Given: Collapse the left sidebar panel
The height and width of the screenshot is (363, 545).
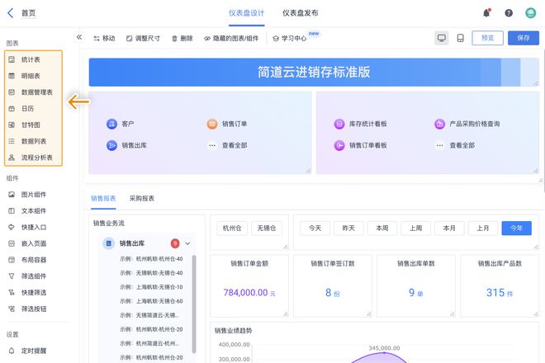Looking at the screenshot, I should 79,37.
